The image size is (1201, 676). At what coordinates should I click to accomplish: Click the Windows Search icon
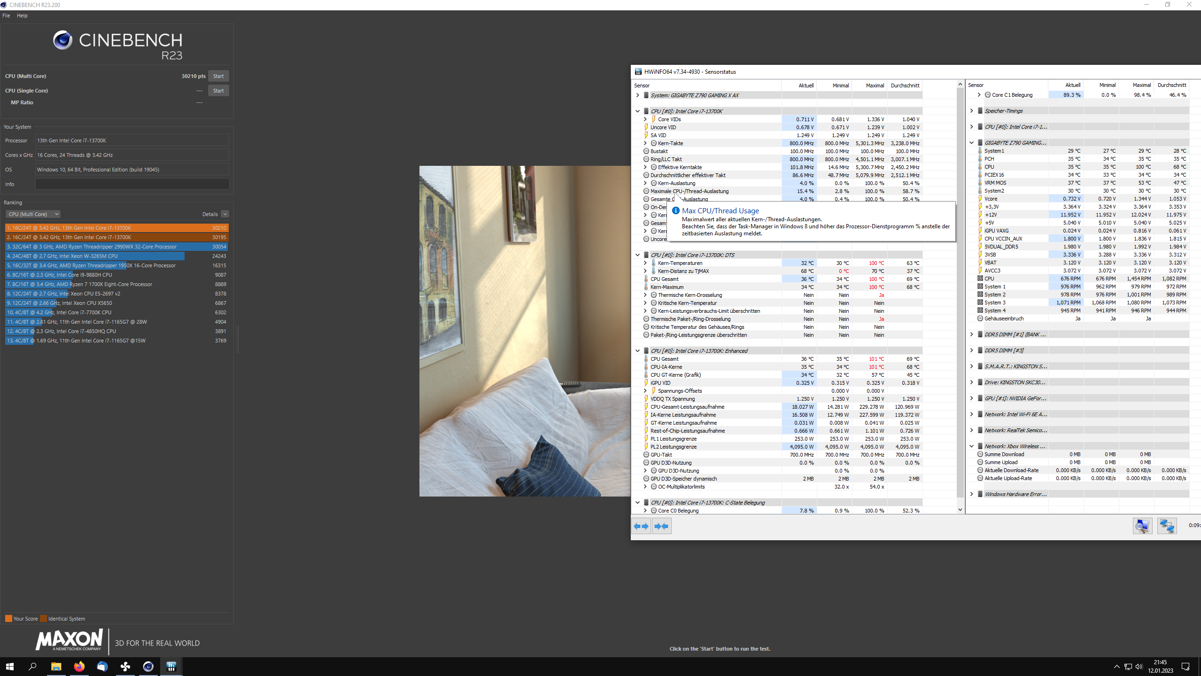pos(33,666)
